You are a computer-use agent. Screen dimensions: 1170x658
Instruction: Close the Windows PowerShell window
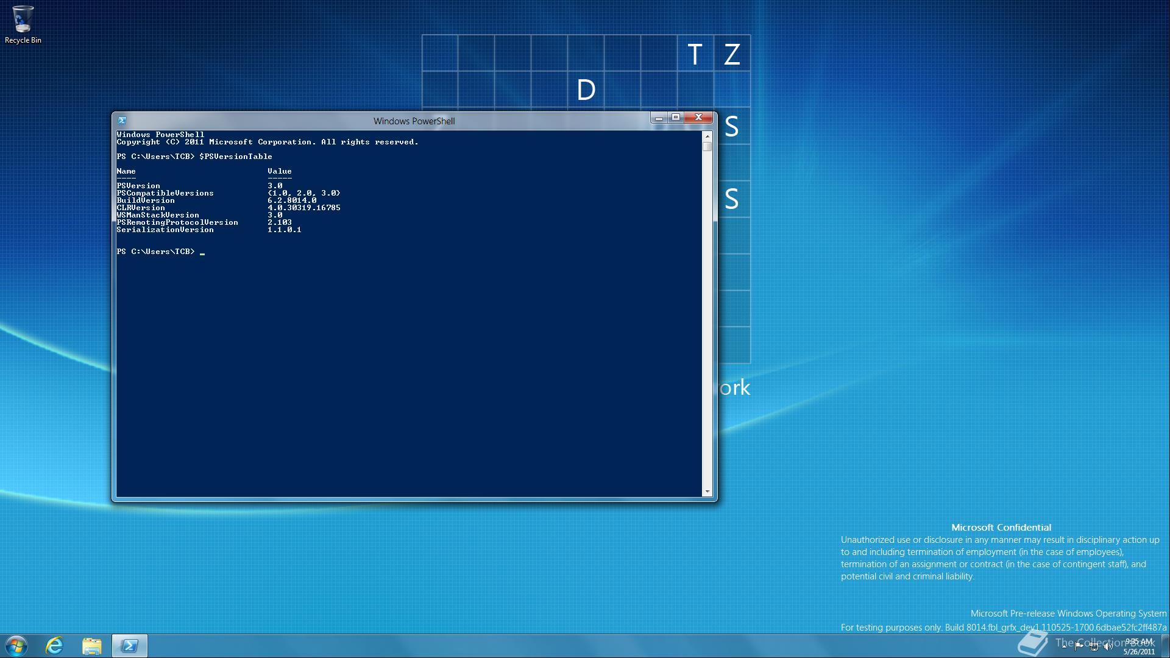698,118
